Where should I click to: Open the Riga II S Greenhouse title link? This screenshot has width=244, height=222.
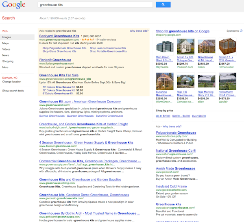click(x=185, y=94)
